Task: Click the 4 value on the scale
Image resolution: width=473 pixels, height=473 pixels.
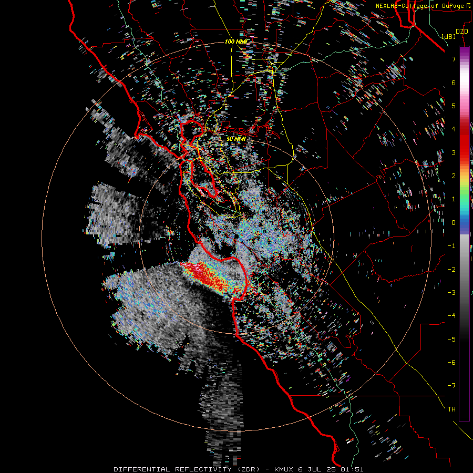Action: coord(454,129)
